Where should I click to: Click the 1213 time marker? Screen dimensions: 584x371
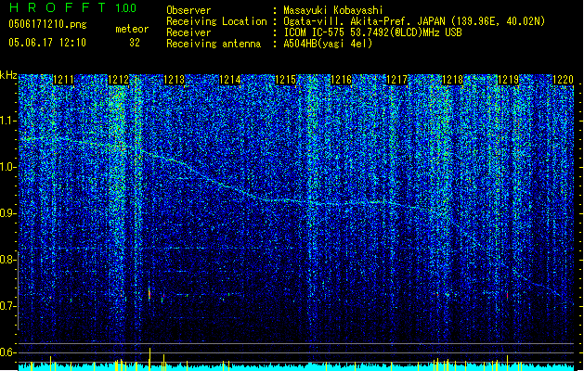pyautogui.click(x=174, y=80)
